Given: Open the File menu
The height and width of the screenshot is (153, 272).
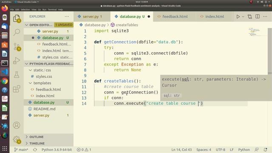Looking at the screenshot, I should [12, 9].
